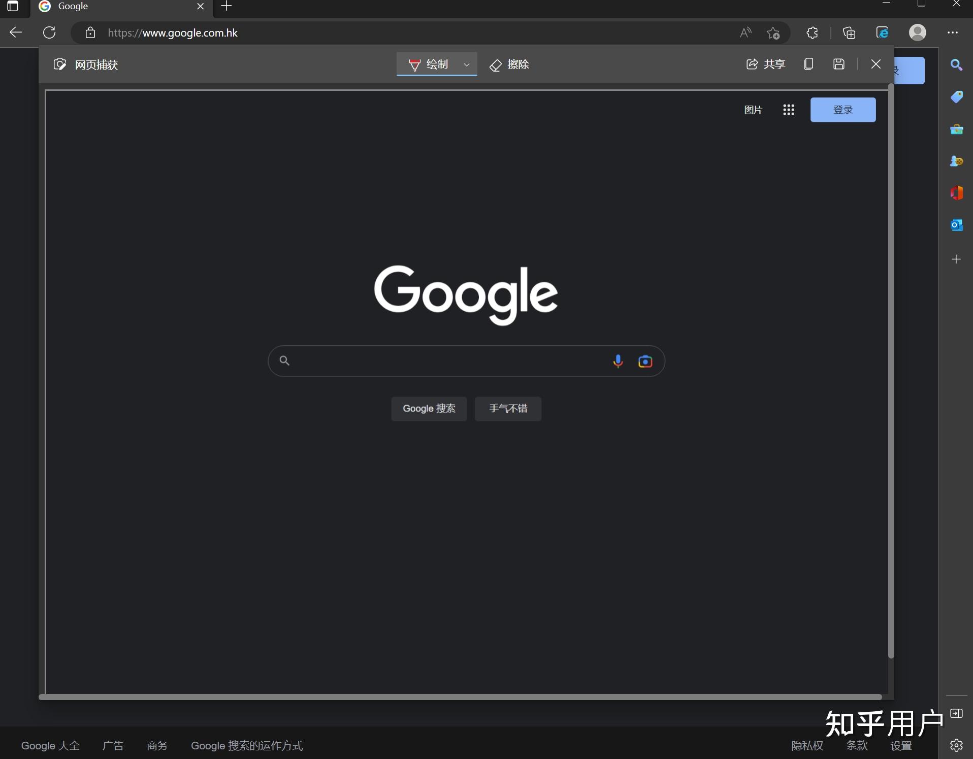This screenshot has width=973, height=759.
Task: Open sidebar Tools briefcase icon
Action: (x=956, y=129)
